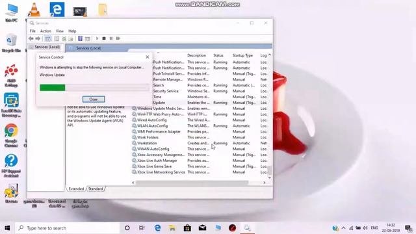Click the Properties sheet toolbar icon

click(x=57, y=38)
